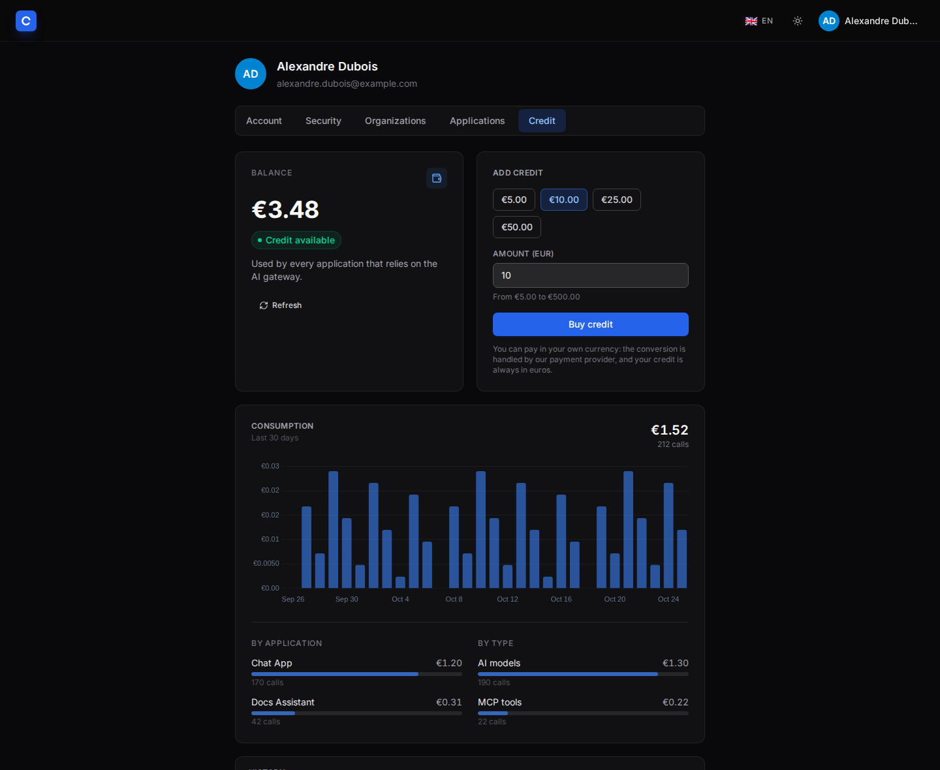Screen dimensions: 940x770
Task: Select the €5.00 credit preset
Action: [x=514, y=200]
